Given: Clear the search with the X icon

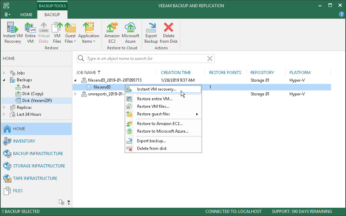Looking at the screenshot, I should click(x=210, y=59).
